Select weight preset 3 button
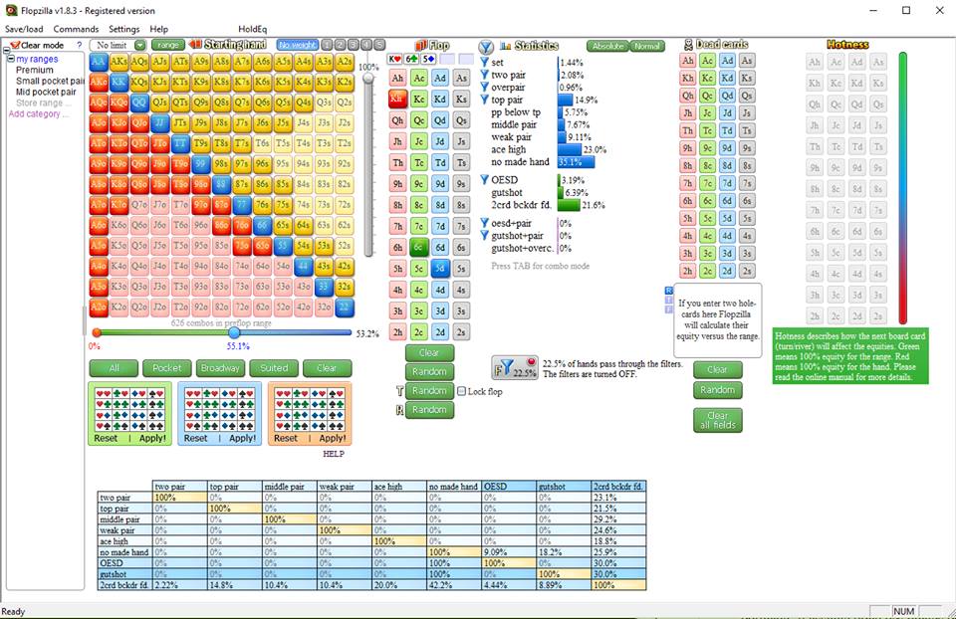The width and height of the screenshot is (956, 619). tap(354, 45)
